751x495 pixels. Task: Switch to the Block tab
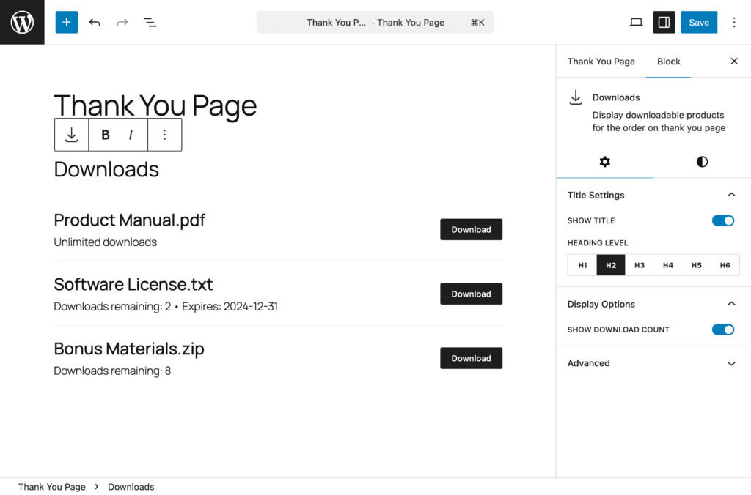[668, 62]
